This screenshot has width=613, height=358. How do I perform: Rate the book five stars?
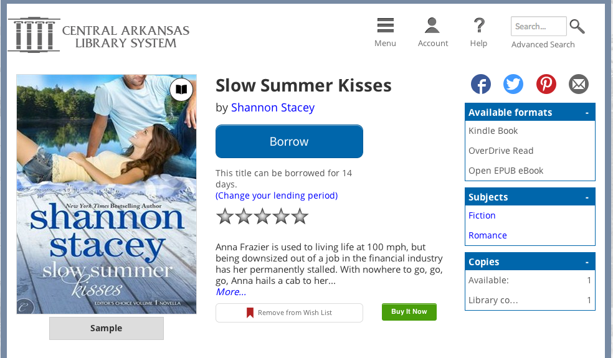(300, 217)
